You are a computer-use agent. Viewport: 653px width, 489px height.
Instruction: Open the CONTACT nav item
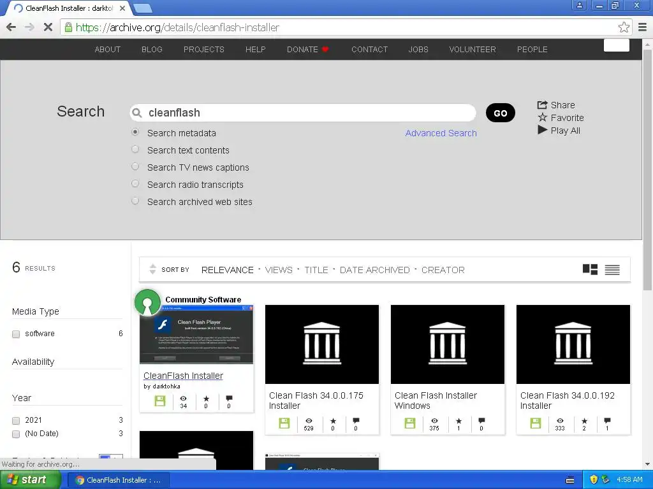369,50
